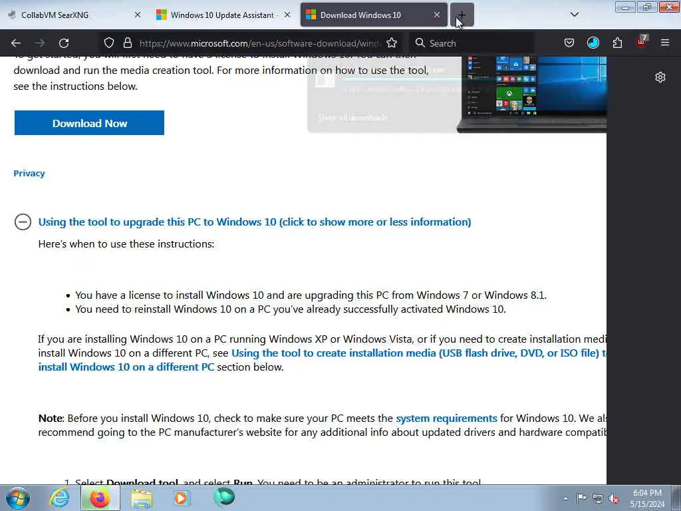Click the 'Here's when to use these instructions' text

[126, 244]
